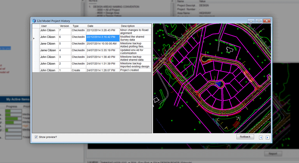Maximize the Project History window
Viewport: 299px width, 163px height.
259,21
